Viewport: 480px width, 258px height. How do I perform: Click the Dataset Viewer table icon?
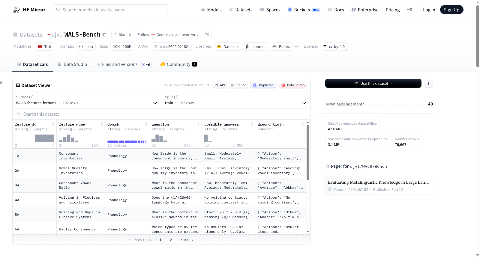18,85
